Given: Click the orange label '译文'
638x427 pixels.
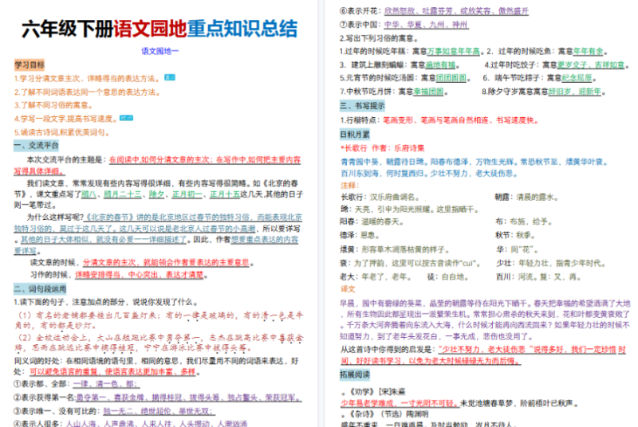Looking at the screenshot, I should coord(348,289).
